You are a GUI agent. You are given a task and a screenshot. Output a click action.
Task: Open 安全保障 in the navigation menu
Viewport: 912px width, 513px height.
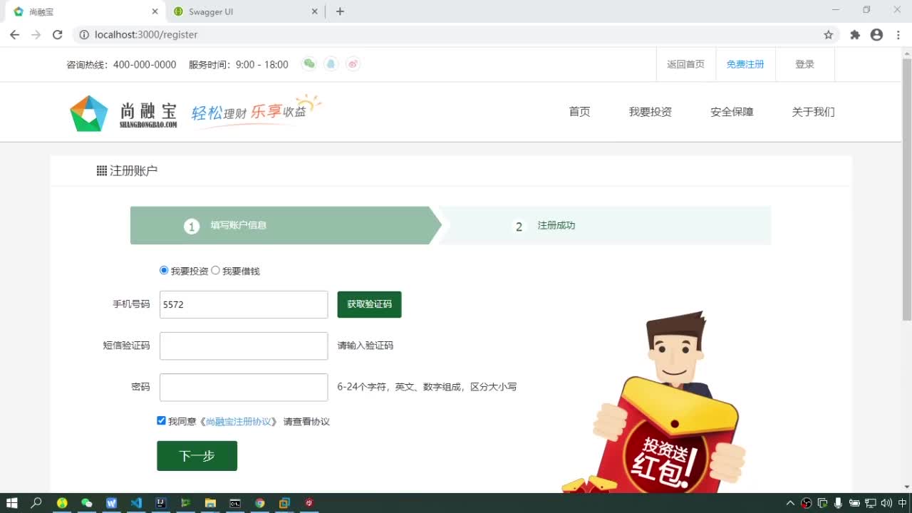coord(732,112)
